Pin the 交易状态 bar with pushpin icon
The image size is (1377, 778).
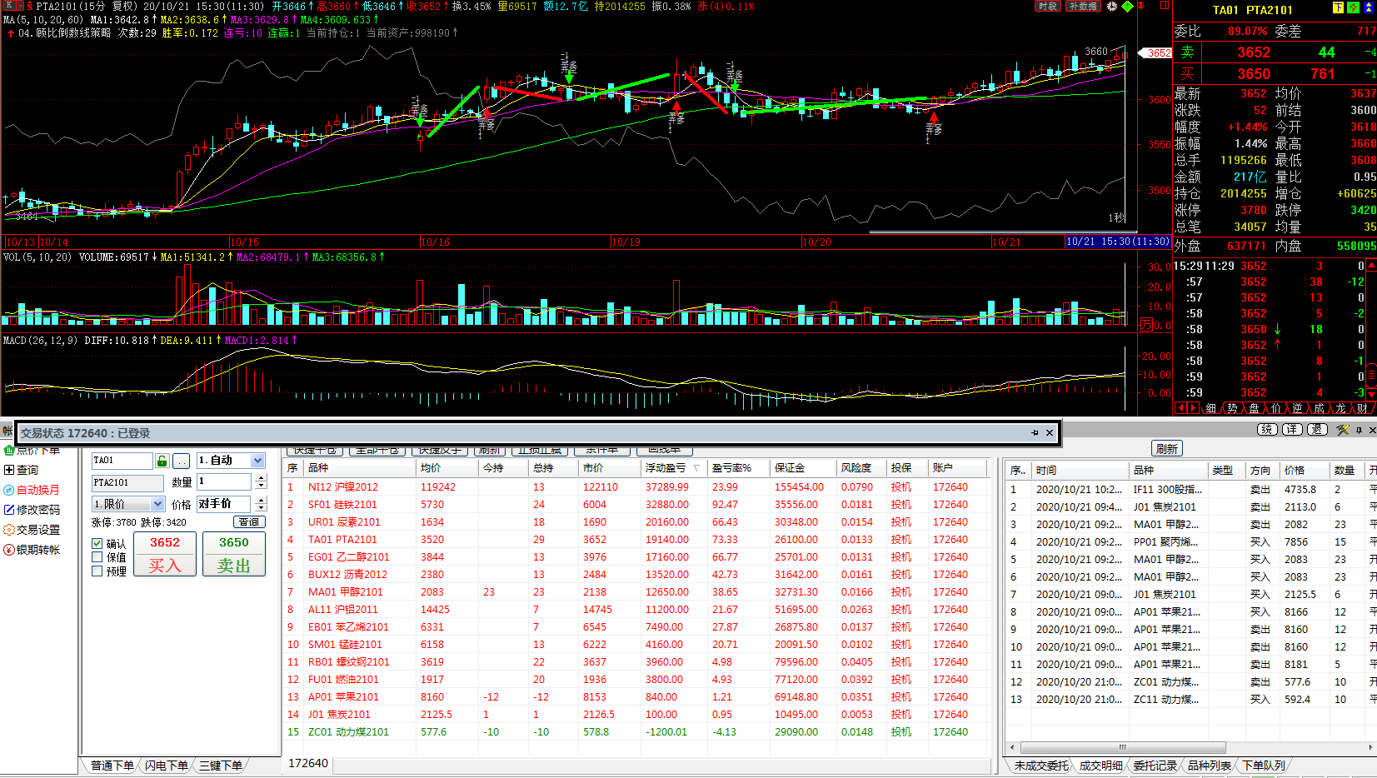[x=1035, y=432]
